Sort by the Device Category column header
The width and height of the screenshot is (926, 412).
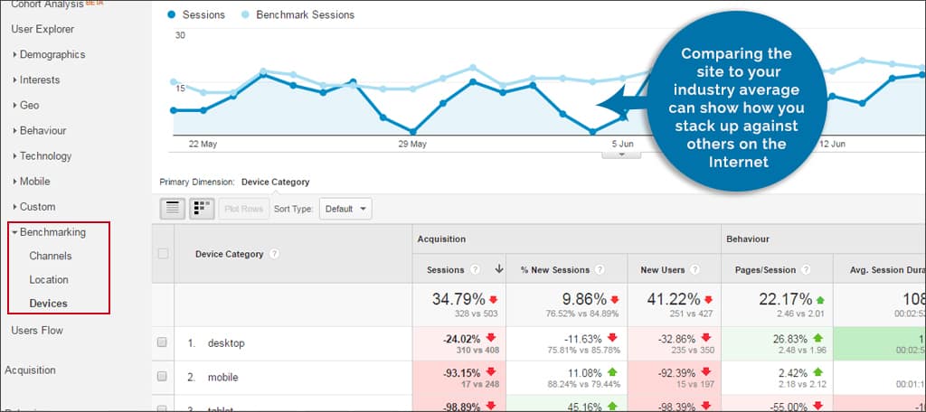[x=229, y=255]
